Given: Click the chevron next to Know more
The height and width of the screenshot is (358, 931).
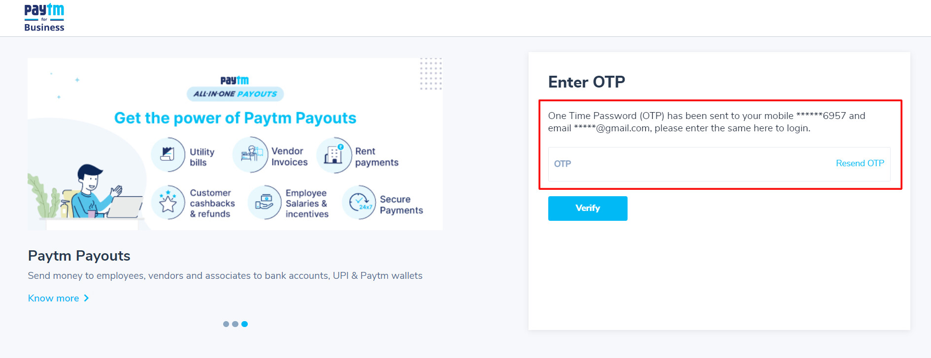Looking at the screenshot, I should (86, 298).
